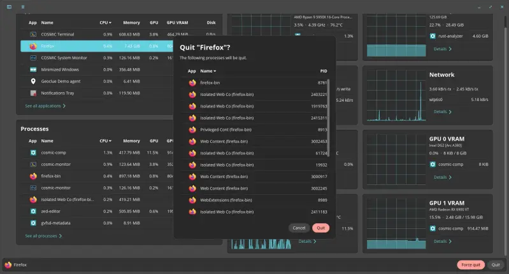Select the gvfsd-metadata process row

(x=97, y=223)
